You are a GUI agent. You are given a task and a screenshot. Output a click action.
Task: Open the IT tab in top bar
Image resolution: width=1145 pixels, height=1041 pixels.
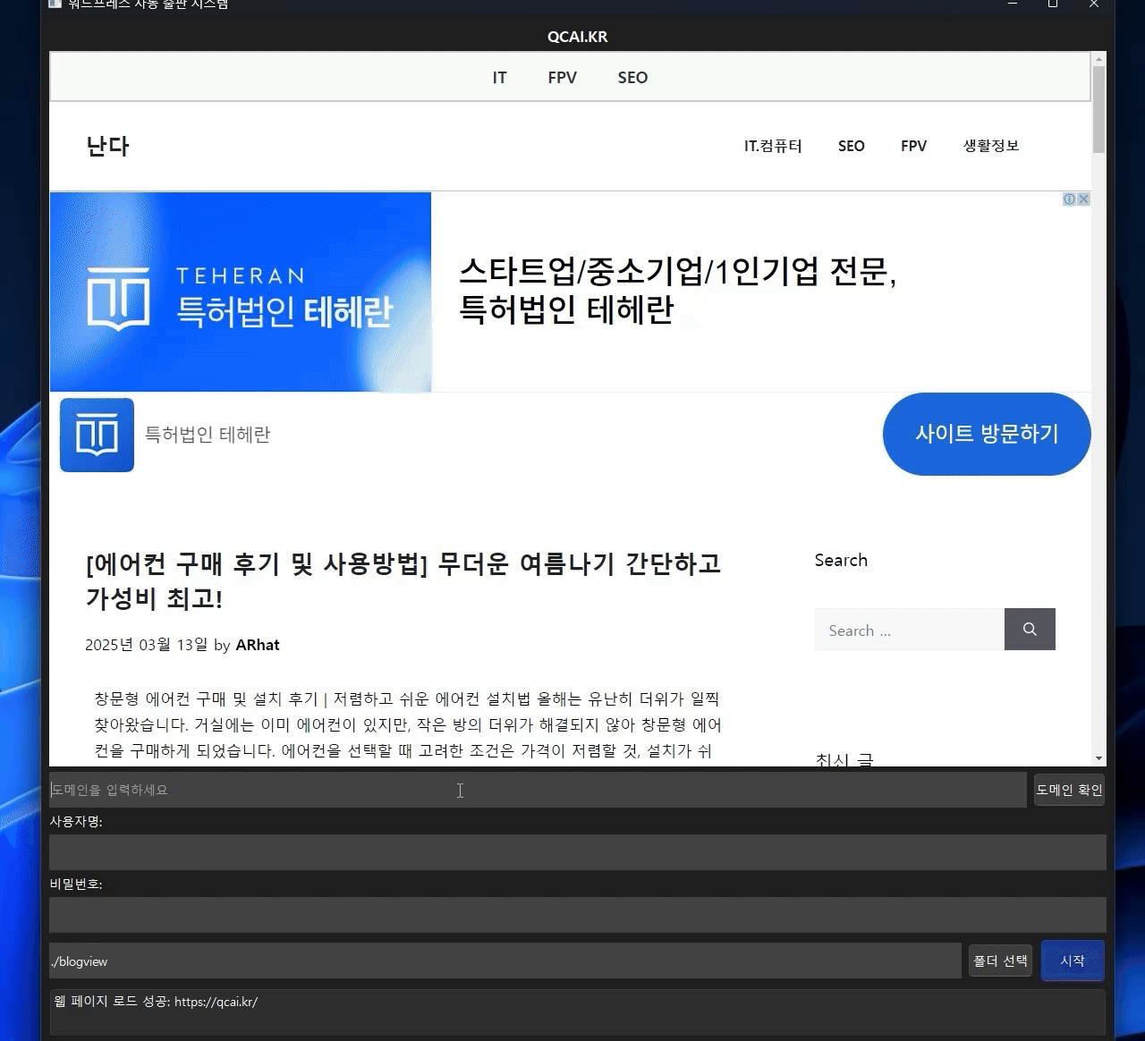tap(499, 78)
